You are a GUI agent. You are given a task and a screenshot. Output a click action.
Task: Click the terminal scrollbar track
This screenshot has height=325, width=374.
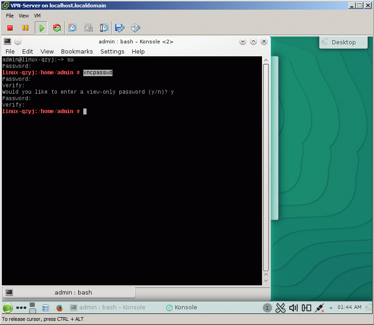click(266, 168)
